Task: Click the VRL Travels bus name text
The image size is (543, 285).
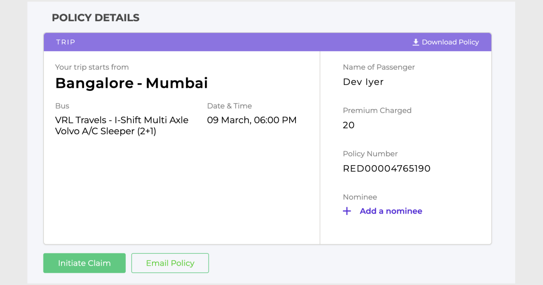Action: click(x=122, y=126)
